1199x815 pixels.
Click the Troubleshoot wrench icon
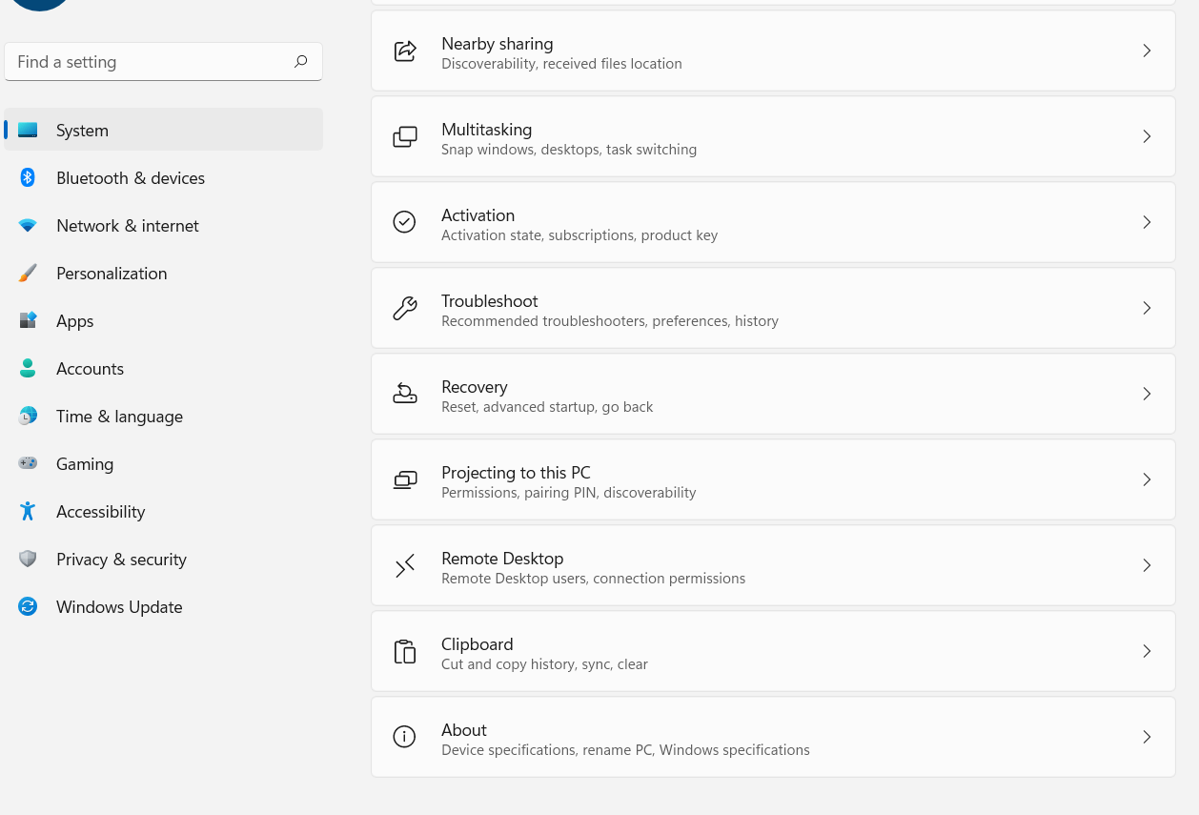click(x=405, y=308)
